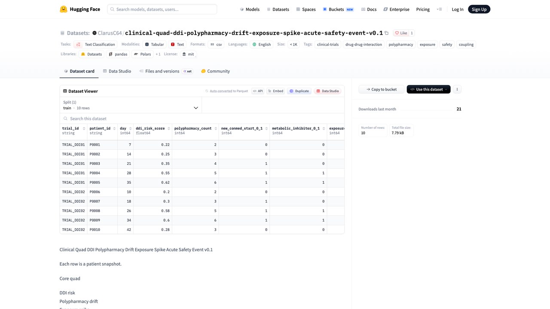Click the API button in Dataset Viewer
Viewport: 550px width, 309px height.
[x=258, y=91]
